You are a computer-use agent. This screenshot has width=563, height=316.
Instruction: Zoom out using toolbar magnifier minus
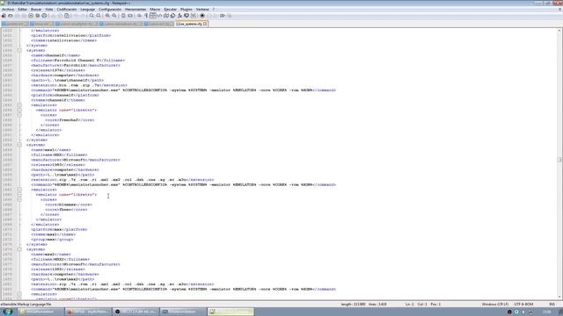(114, 16)
